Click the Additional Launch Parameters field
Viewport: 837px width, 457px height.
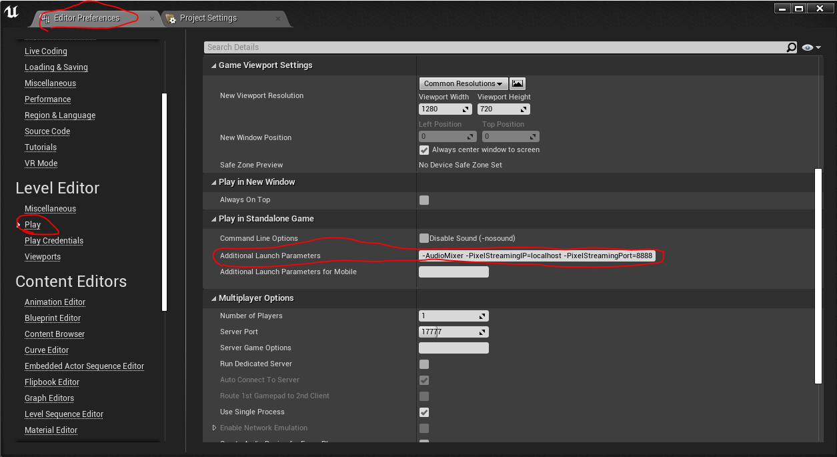[x=538, y=256]
